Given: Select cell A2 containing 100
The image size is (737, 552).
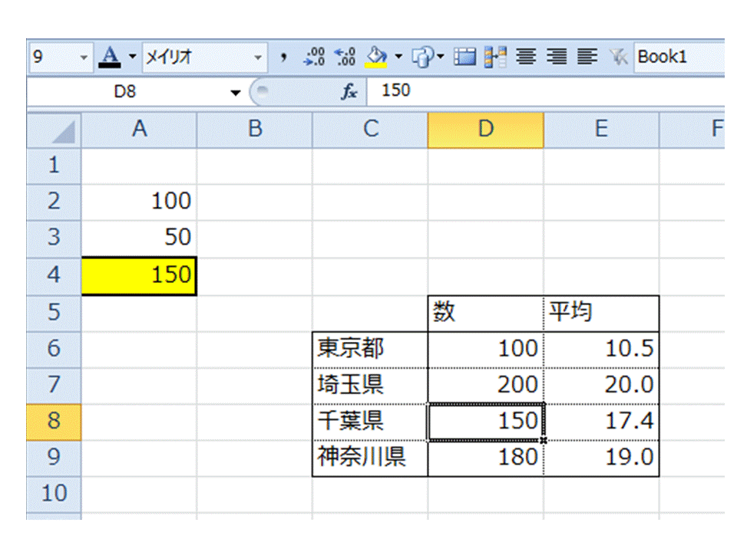Looking at the screenshot, I should (139, 202).
